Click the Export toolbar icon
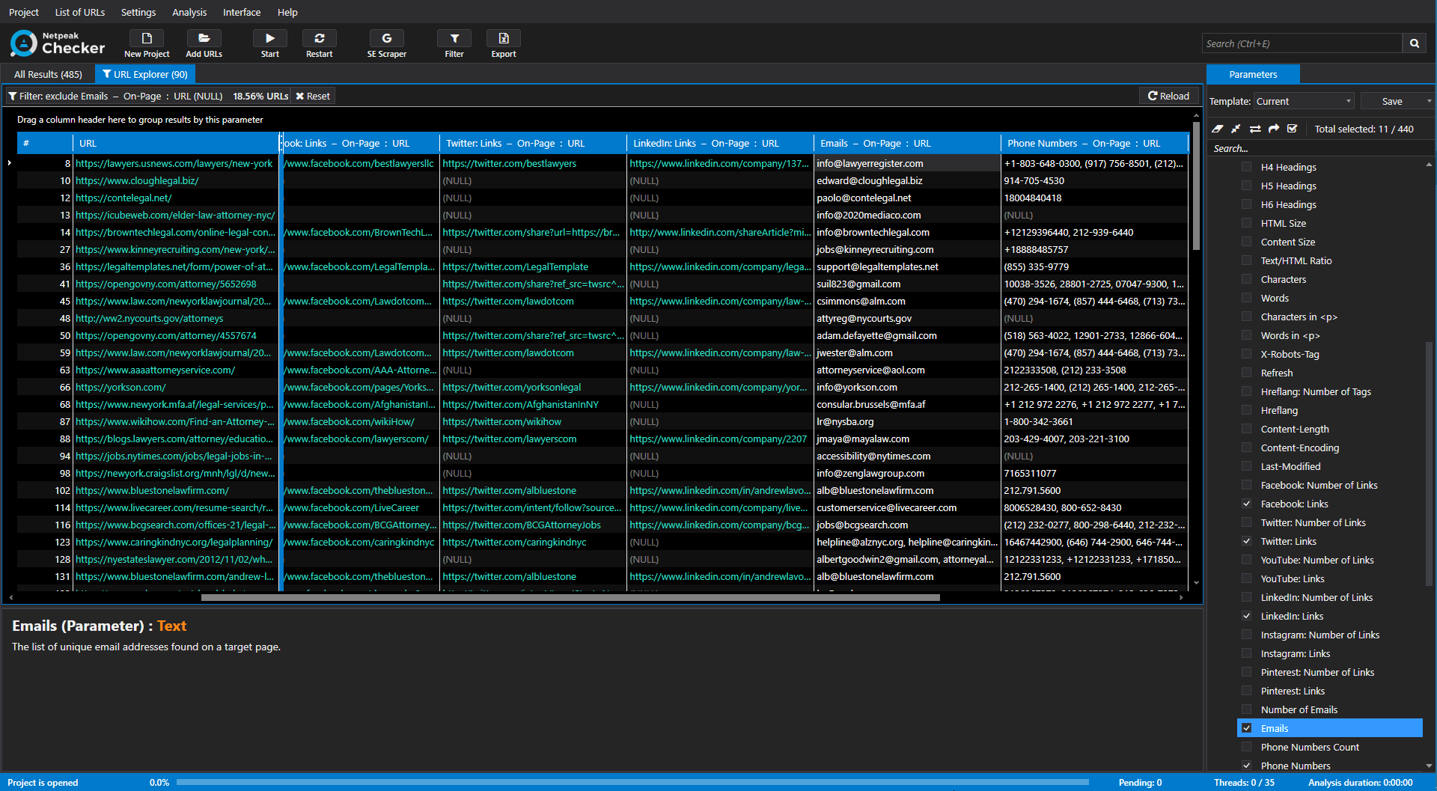Image resolution: width=1437 pixels, height=791 pixels. tap(504, 38)
